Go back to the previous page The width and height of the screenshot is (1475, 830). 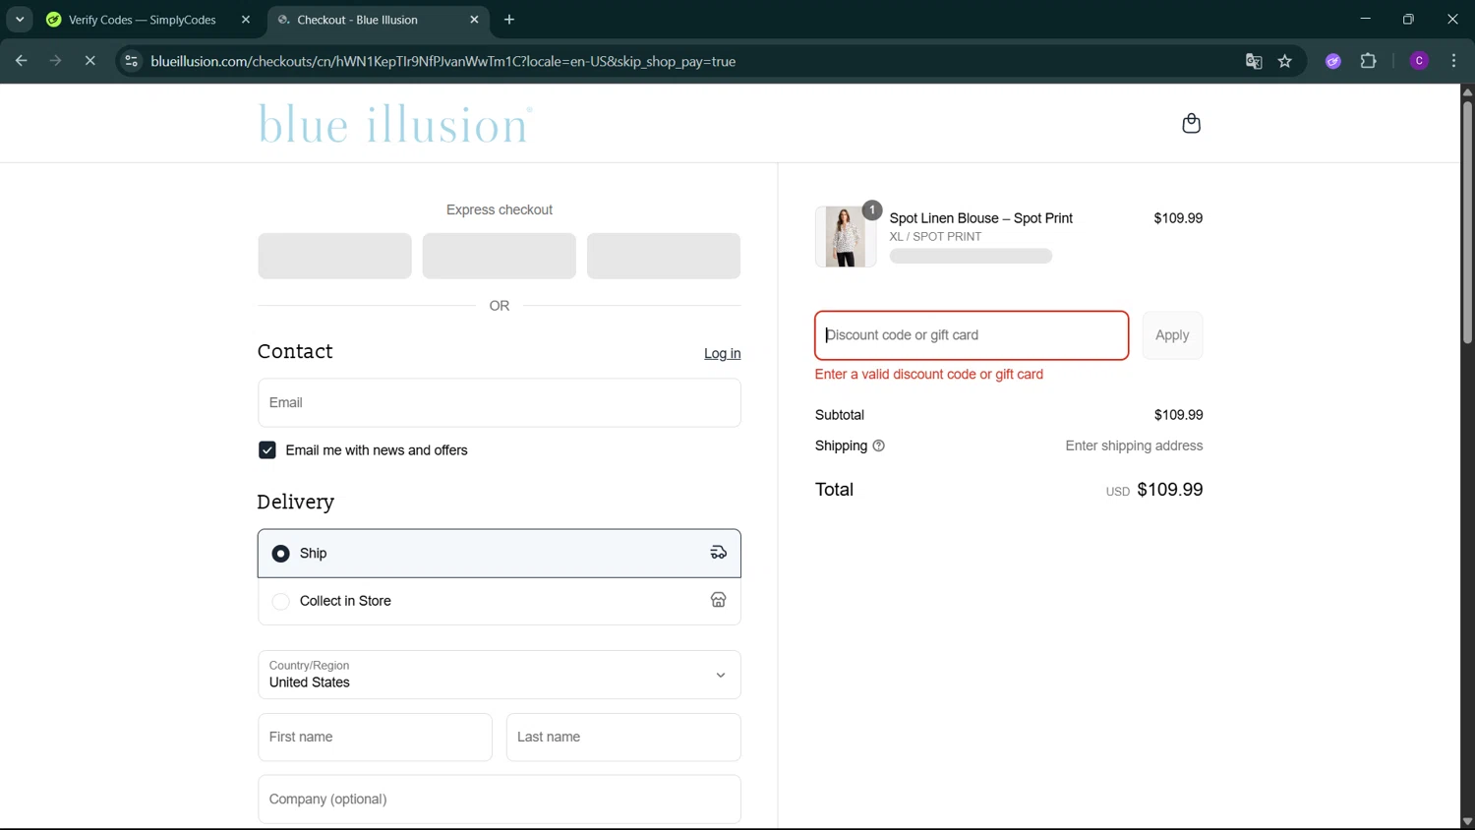pyautogui.click(x=21, y=61)
